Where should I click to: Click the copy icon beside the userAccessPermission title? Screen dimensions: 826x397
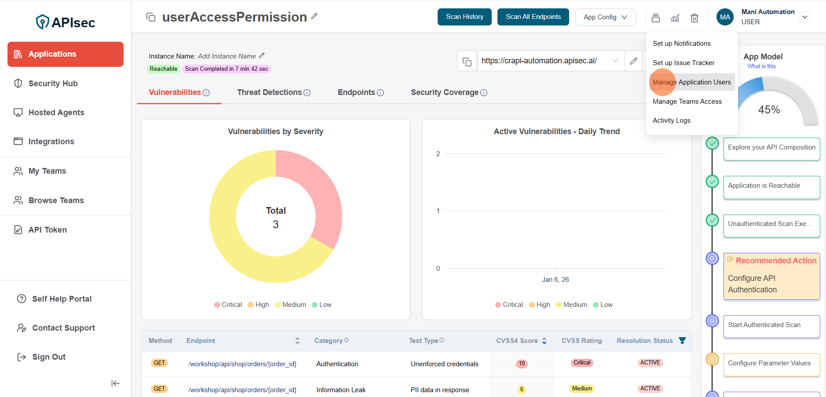pyautogui.click(x=151, y=17)
